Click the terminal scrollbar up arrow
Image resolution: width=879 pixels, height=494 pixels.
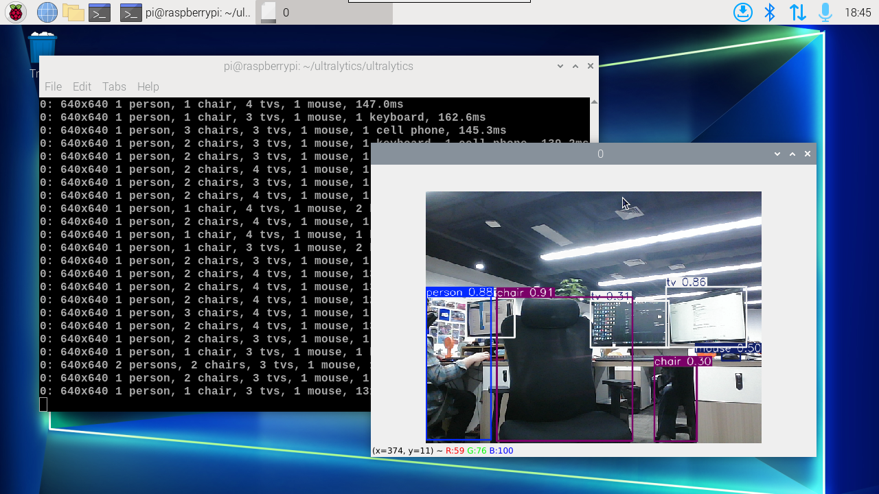pyautogui.click(x=594, y=102)
